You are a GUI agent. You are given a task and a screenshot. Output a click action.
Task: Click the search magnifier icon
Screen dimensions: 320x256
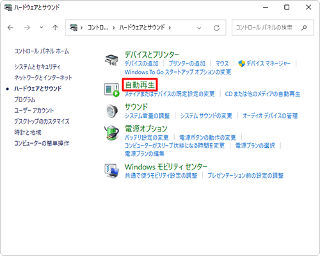coord(304,28)
